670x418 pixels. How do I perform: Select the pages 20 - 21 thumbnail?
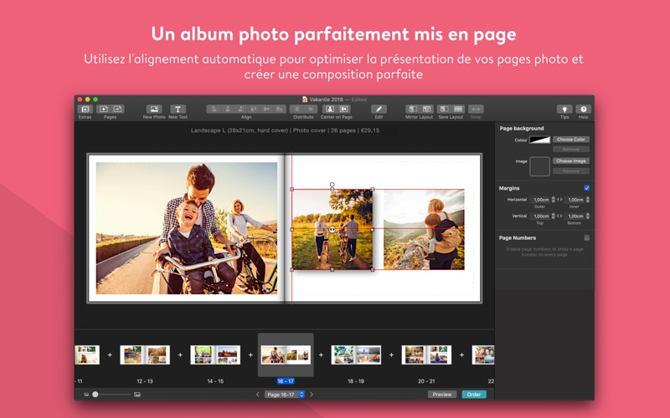tap(426, 354)
